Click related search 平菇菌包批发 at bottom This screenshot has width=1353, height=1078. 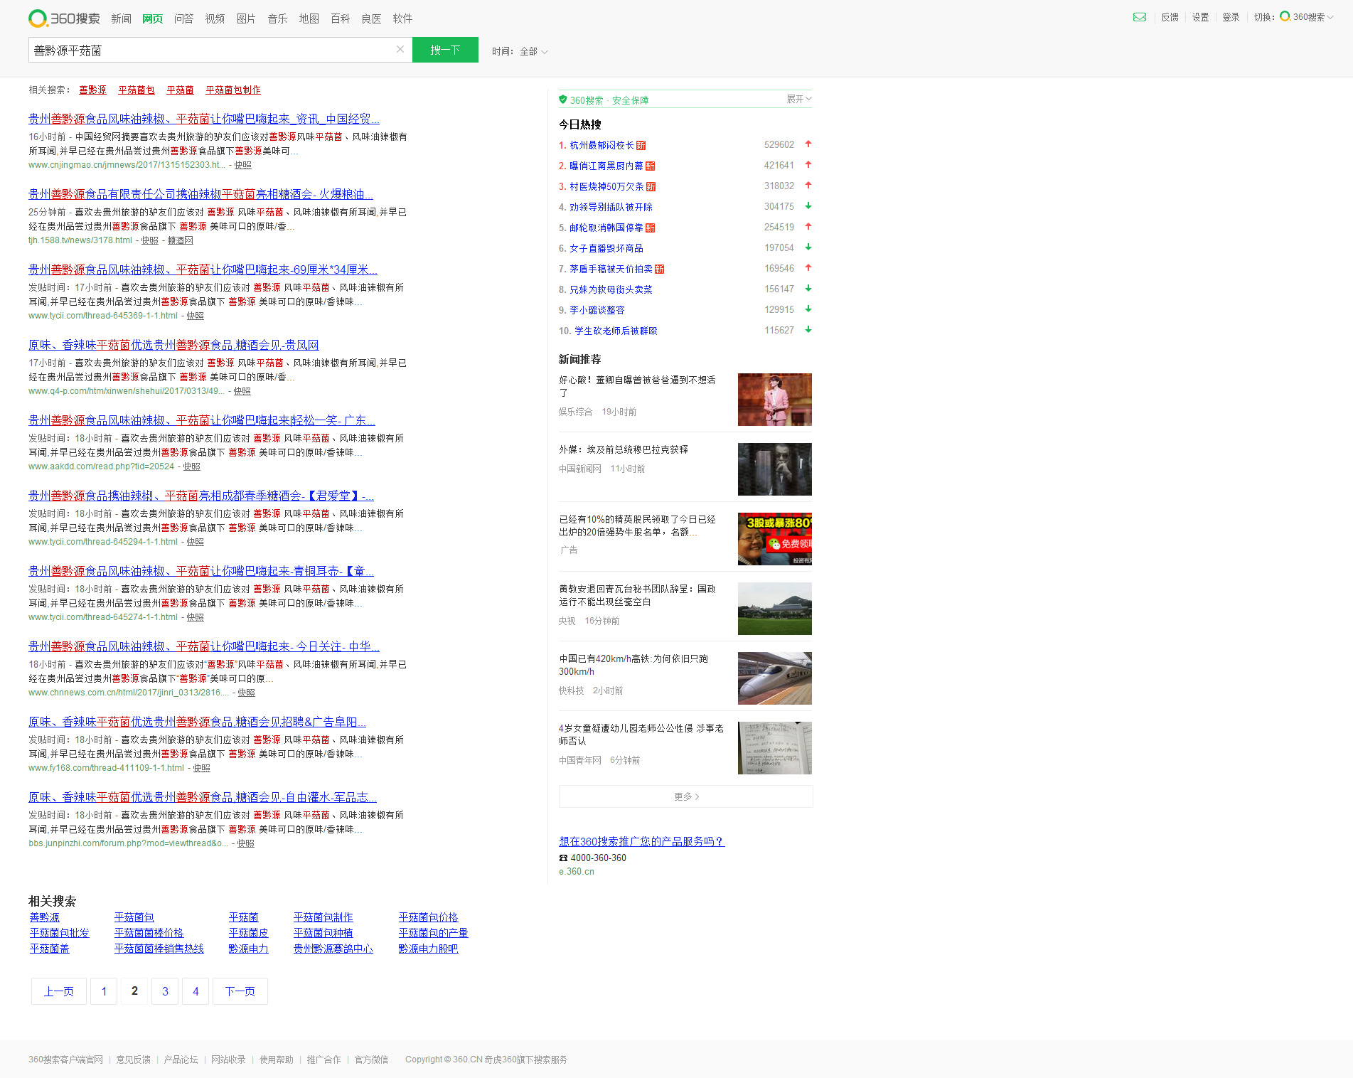[x=60, y=933]
